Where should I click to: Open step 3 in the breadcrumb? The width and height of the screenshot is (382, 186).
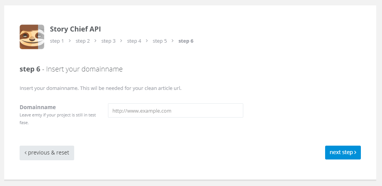108,41
